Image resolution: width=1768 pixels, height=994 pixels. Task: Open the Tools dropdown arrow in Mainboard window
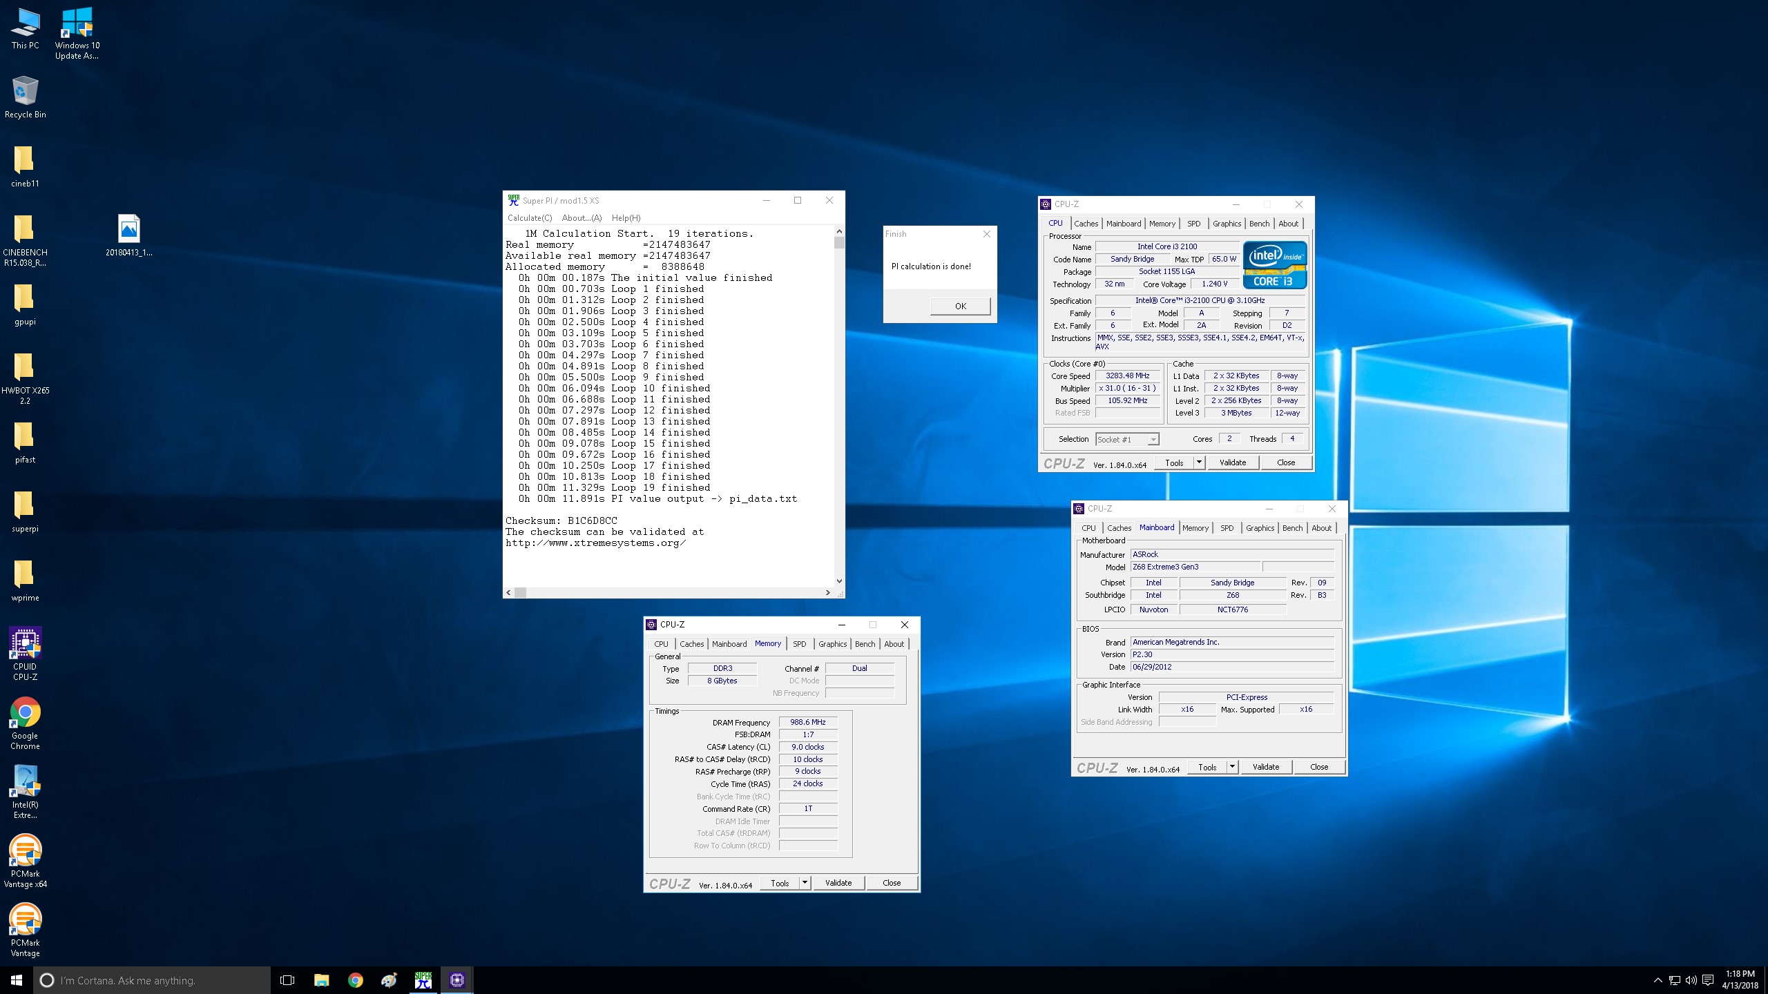[1232, 767]
